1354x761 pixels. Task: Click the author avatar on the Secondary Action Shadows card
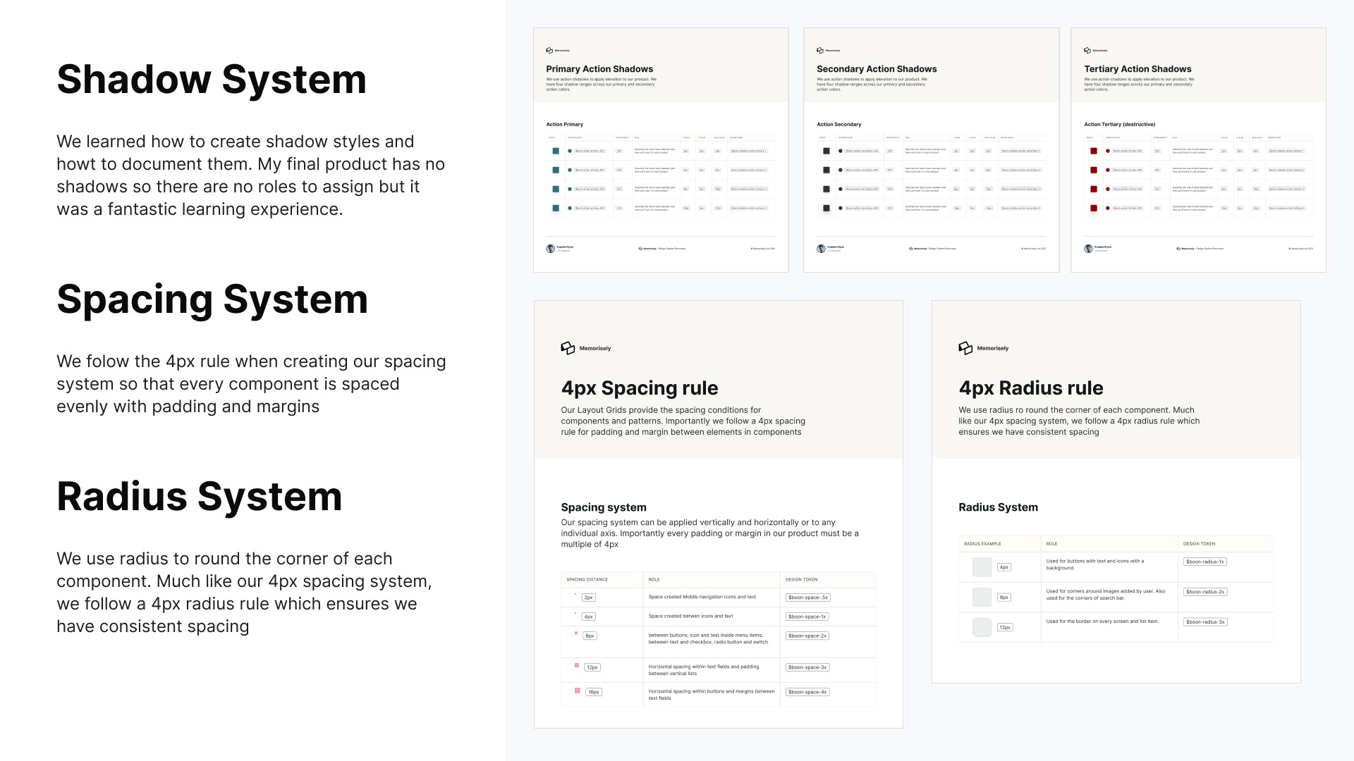coord(821,248)
